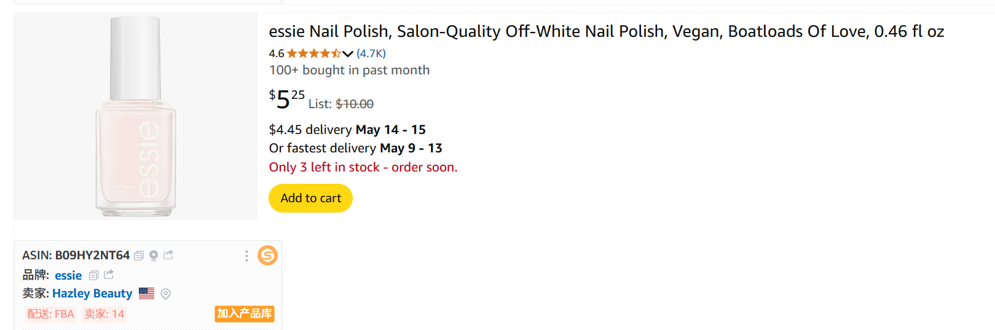
Task: Open the share icon next to the ASIN
Action: (x=168, y=255)
